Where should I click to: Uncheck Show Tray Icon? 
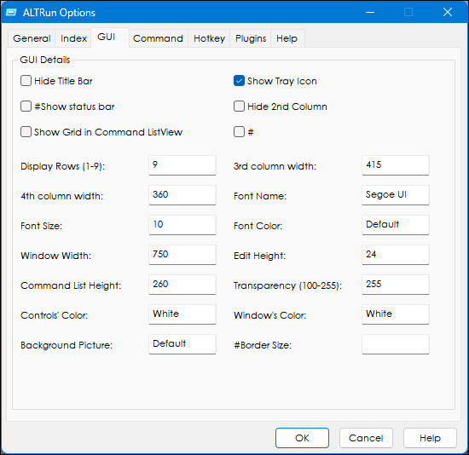pos(239,81)
